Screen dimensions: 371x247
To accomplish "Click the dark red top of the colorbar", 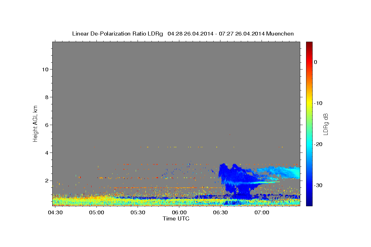I will point(309,44).
